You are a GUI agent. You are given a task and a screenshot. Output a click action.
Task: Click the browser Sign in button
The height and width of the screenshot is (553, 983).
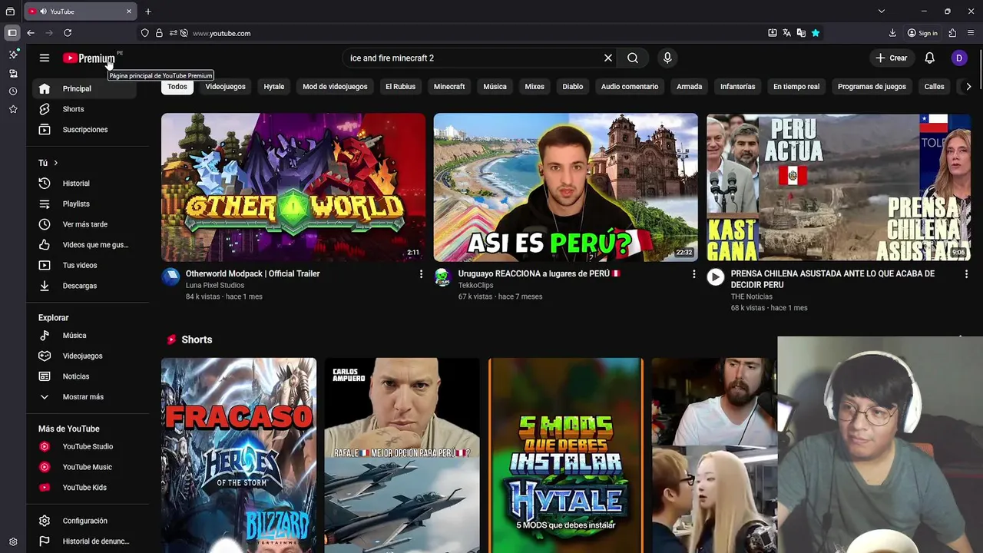922,33
